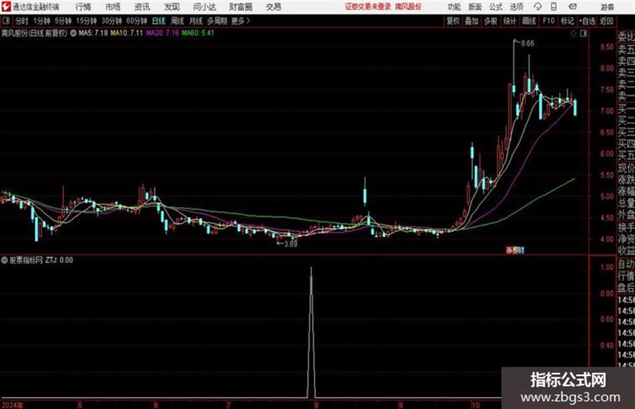Image resolution: width=635 pixels, height=409 pixels.
Task: Click the 叠加 overlay toolbar button
Action: click(x=472, y=21)
